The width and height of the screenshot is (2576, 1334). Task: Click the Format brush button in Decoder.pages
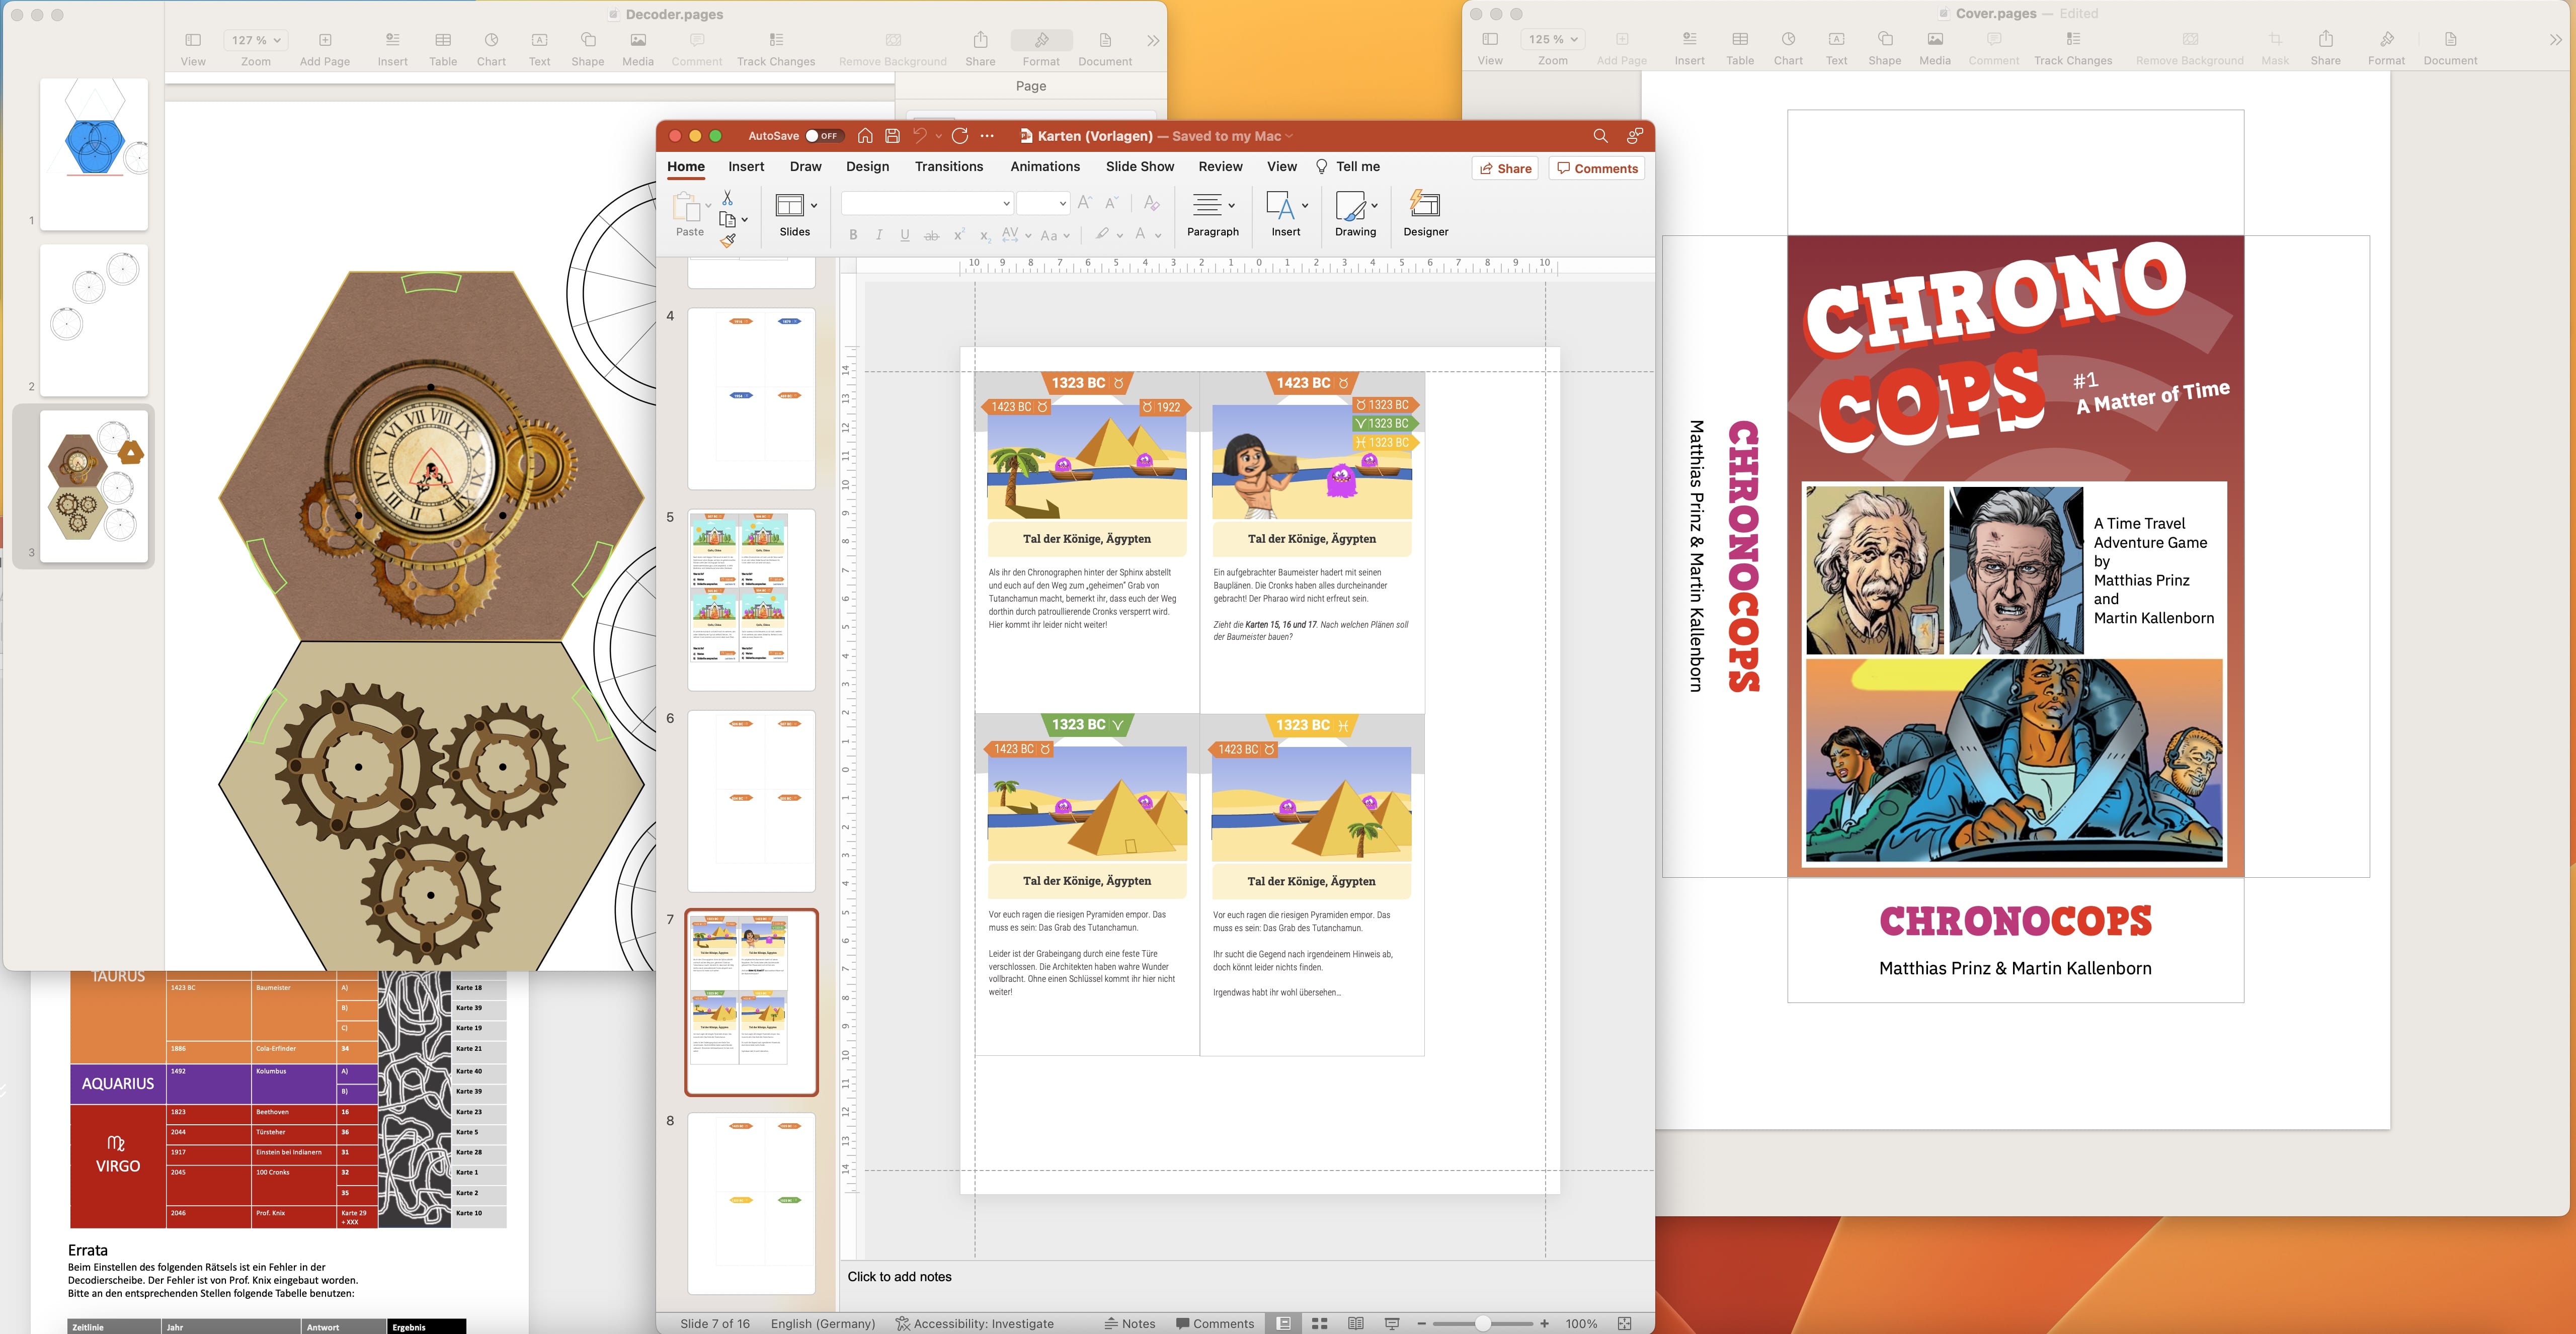1041,40
